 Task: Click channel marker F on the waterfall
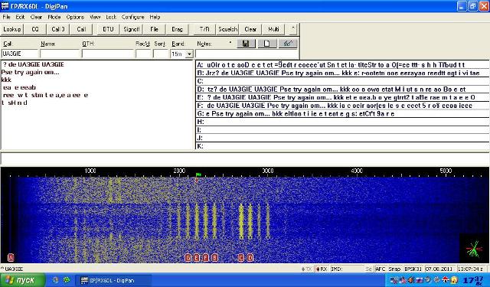[x=206, y=258]
